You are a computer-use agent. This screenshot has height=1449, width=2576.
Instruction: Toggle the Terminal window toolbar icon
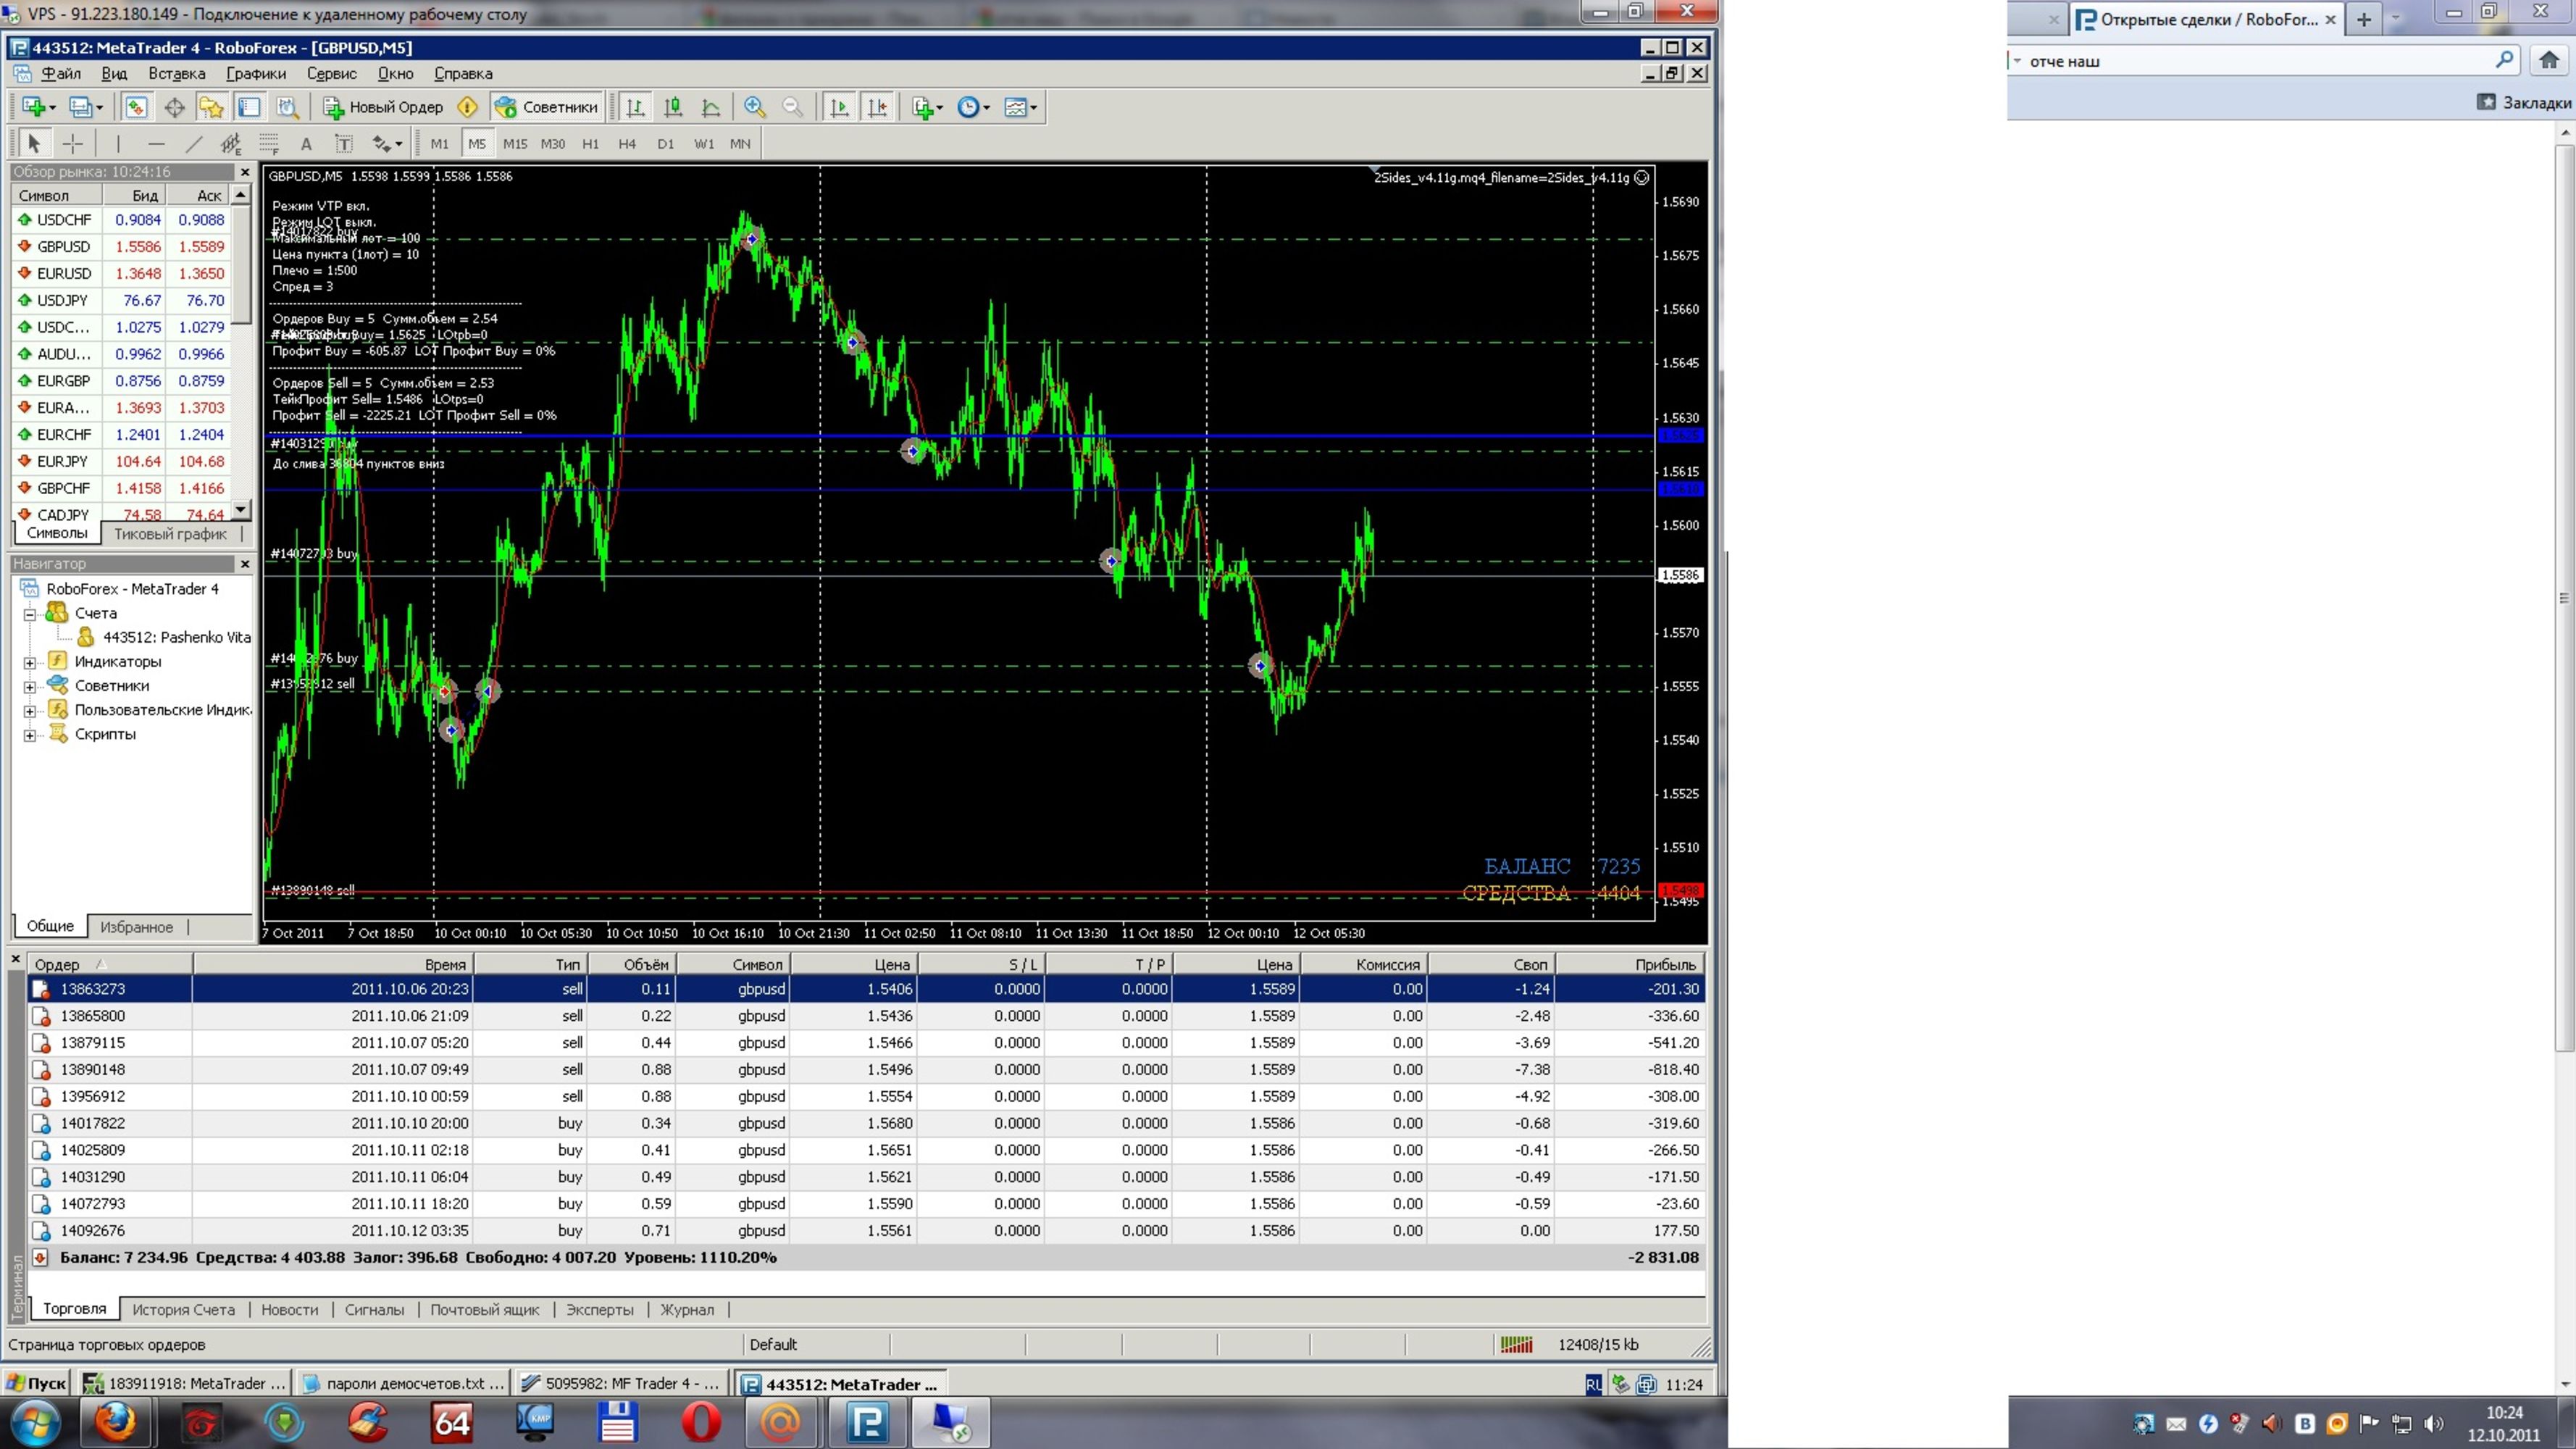249,107
